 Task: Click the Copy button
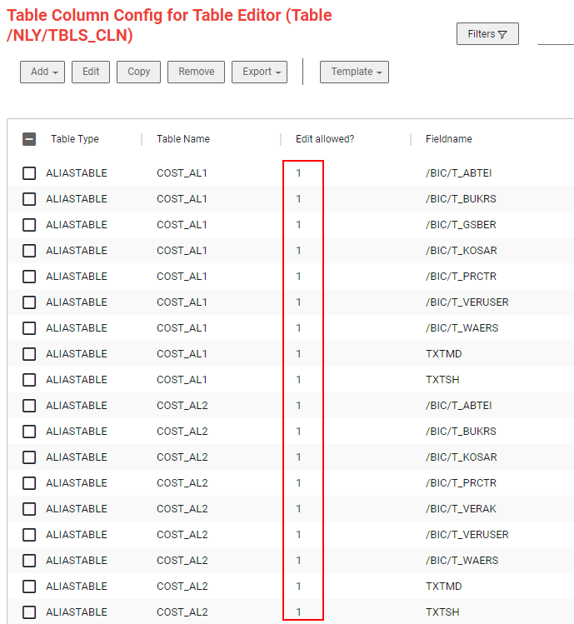pos(138,72)
